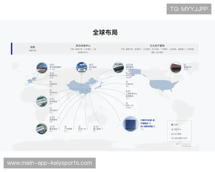Click the document icon above 时代一汽
The image size is (215, 172).
[127, 103]
